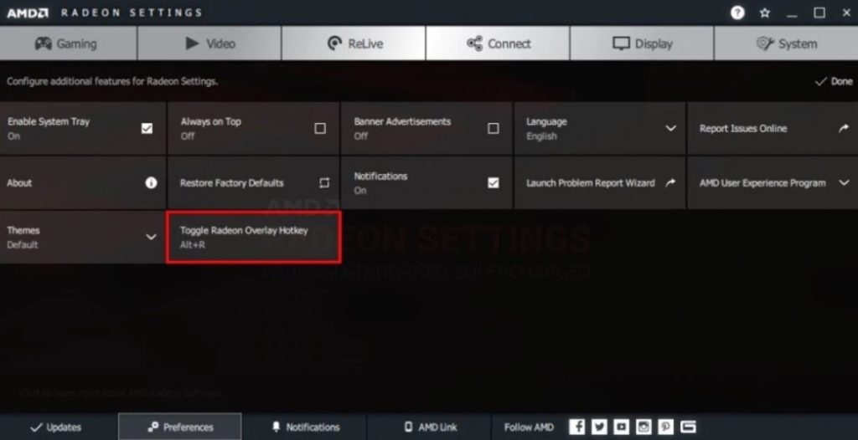Open the ReLive tab
Screen dimensions: 858x440
[354, 43]
